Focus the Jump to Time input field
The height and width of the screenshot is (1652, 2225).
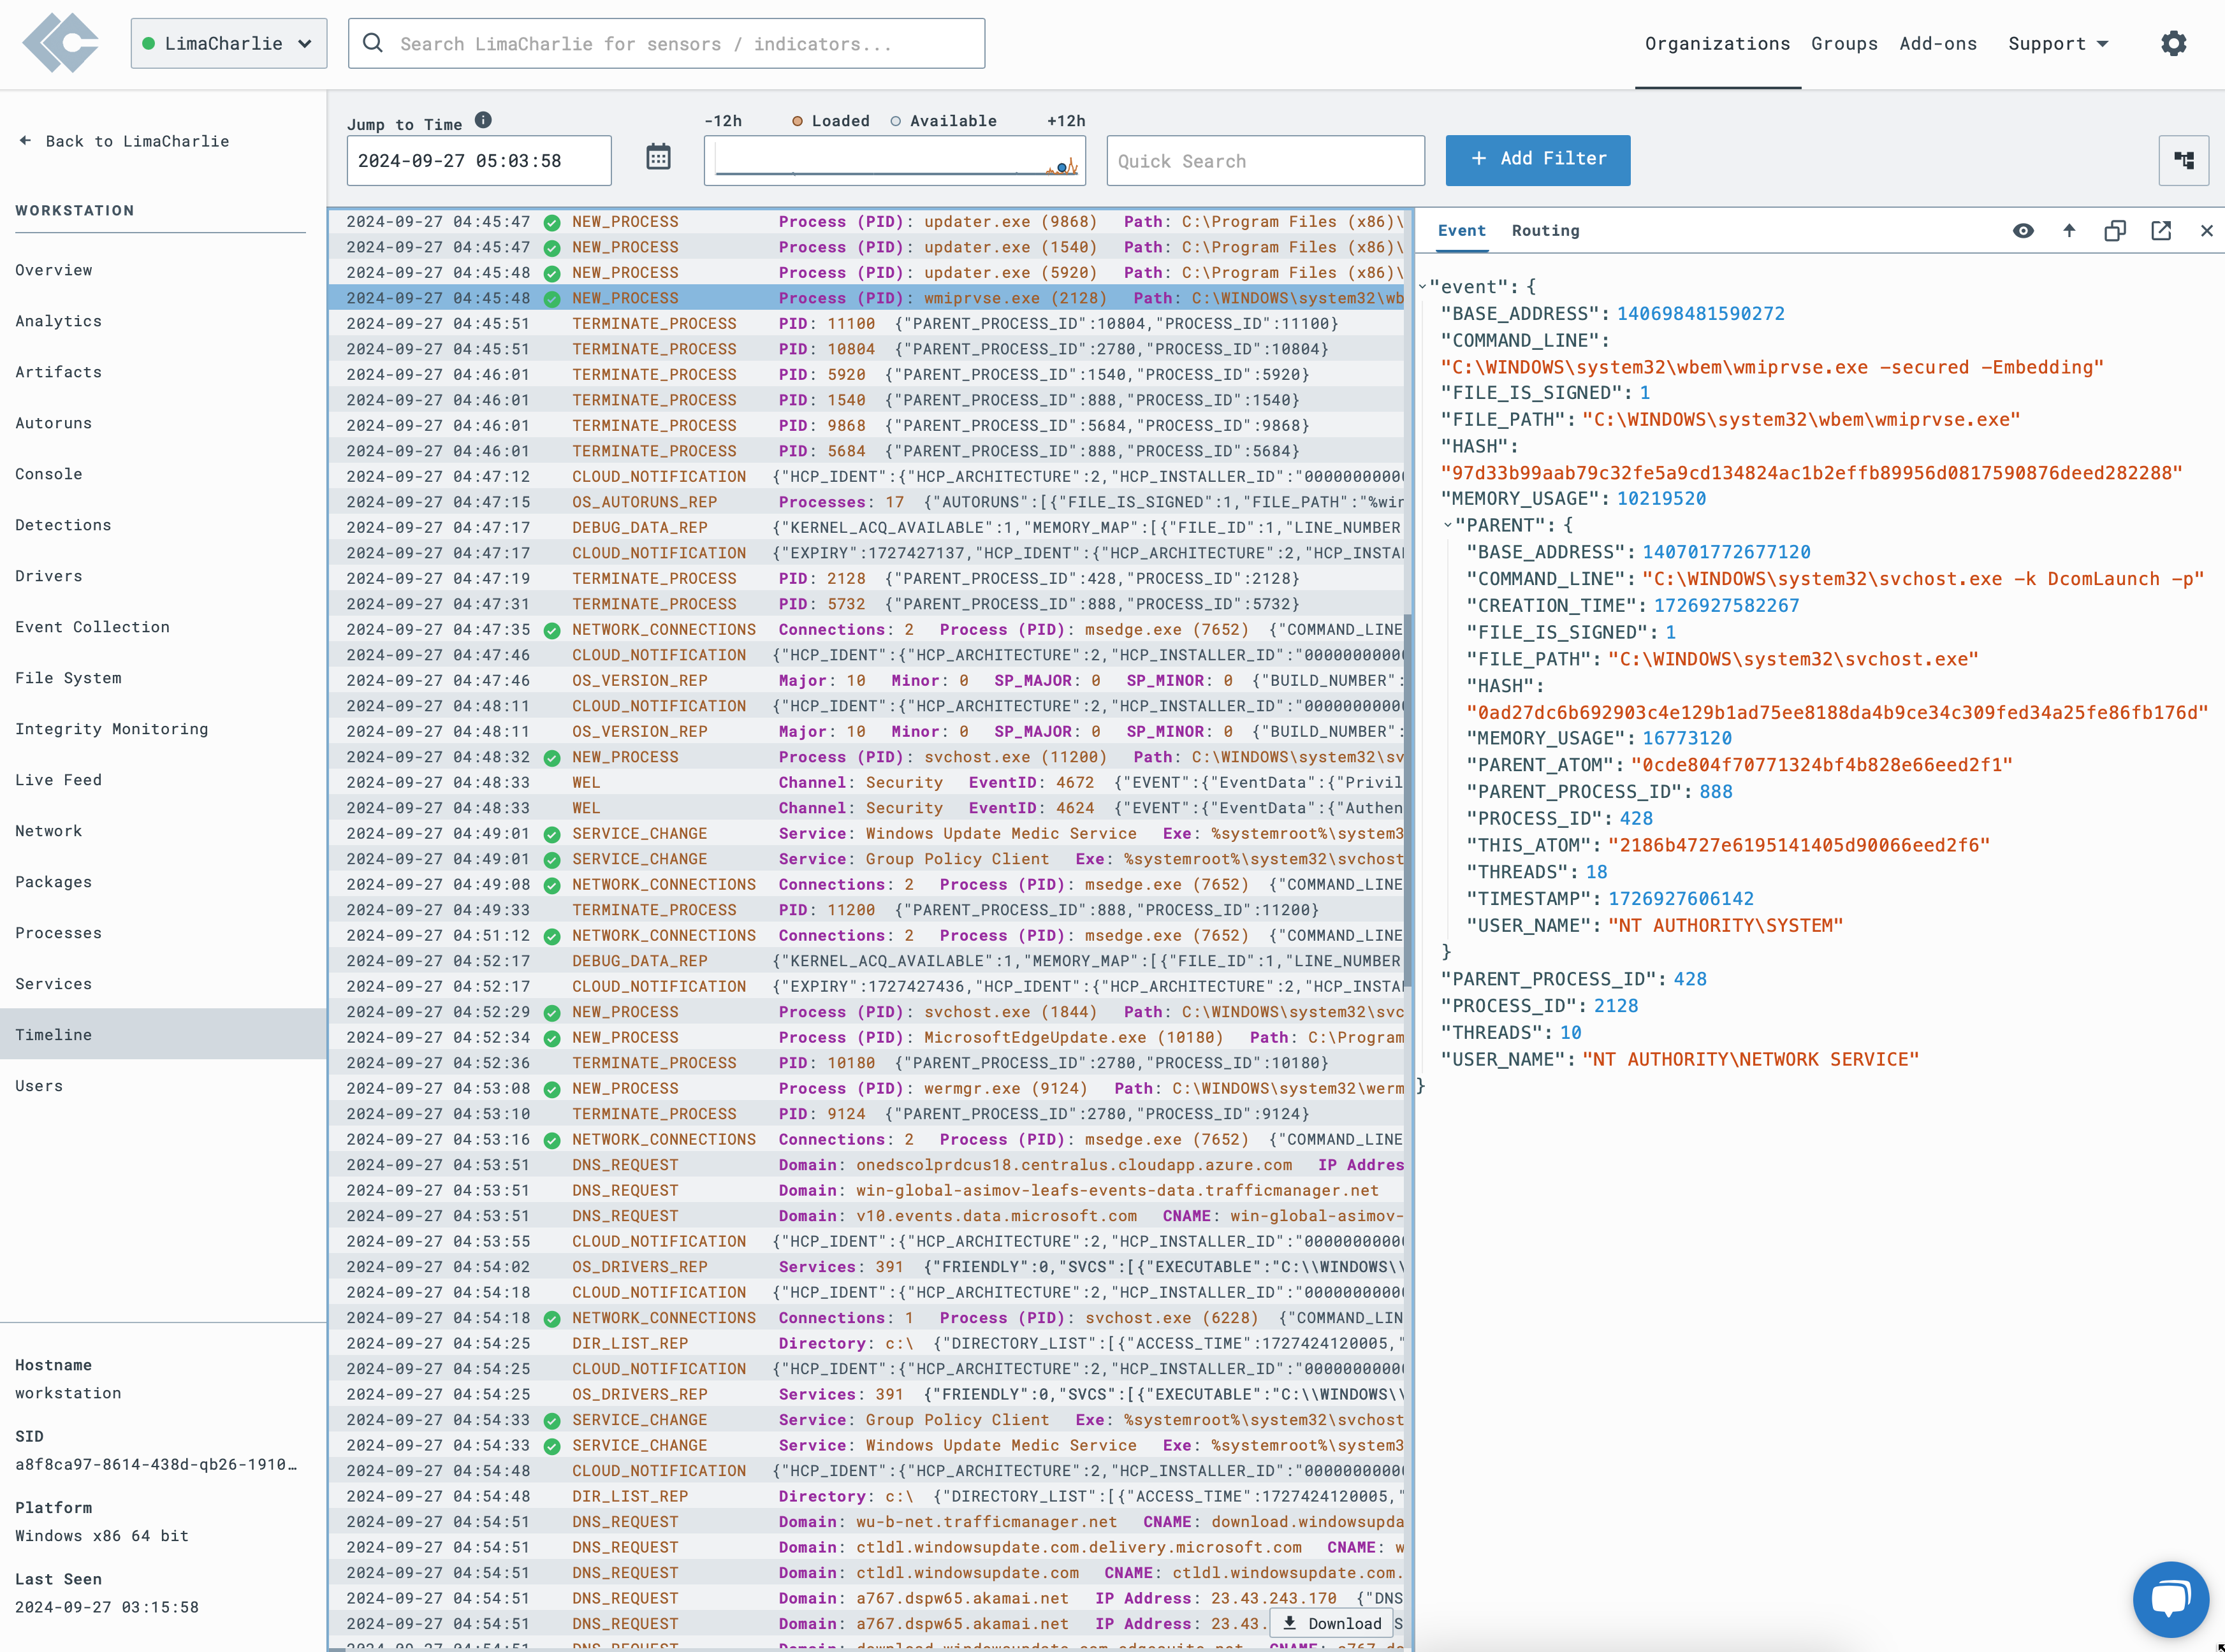(x=479, y=161)
